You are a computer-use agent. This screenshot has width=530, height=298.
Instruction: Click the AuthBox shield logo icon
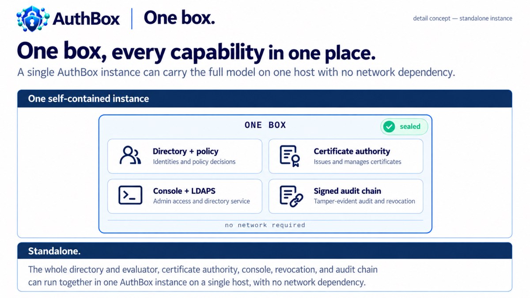coord(33,19)
